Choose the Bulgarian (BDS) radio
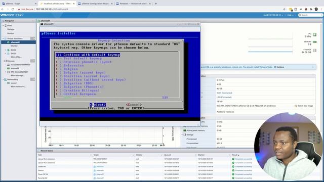This screenshot has width=324, height=182. point(59,83)
